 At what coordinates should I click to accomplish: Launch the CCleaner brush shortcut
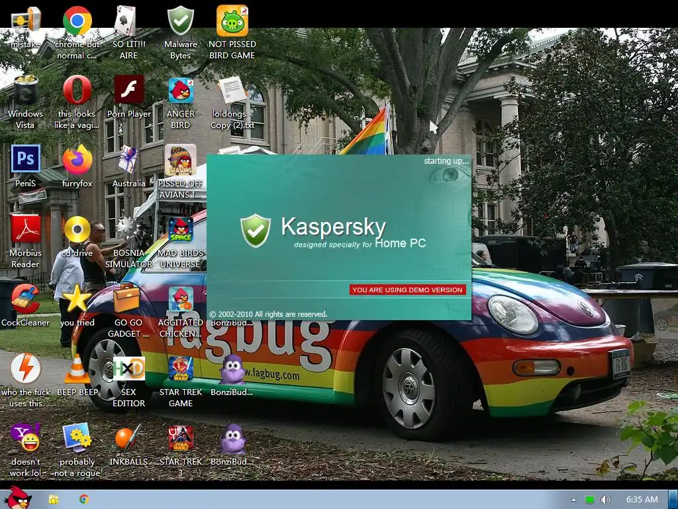[x=25, y=299]
